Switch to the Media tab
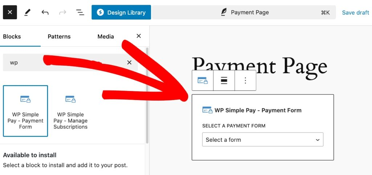The image size is (372, 175). [x=105, y=37]
